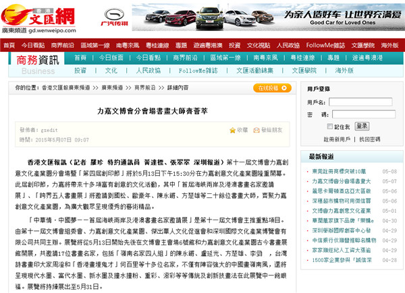
Task: Open 文匯活動錦集 in the sub-navigation row
Action: pos(254,70)
